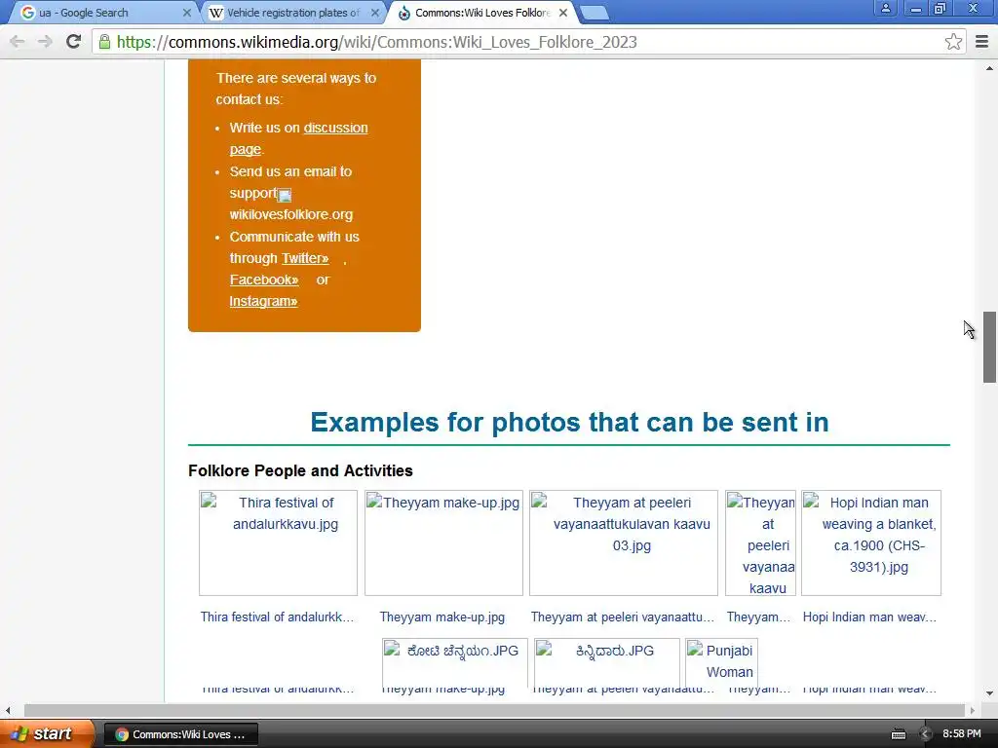Image resolution: width=998 pixels, height=748 pixels.
Task: Open the Twitter link
Action: 305,258
